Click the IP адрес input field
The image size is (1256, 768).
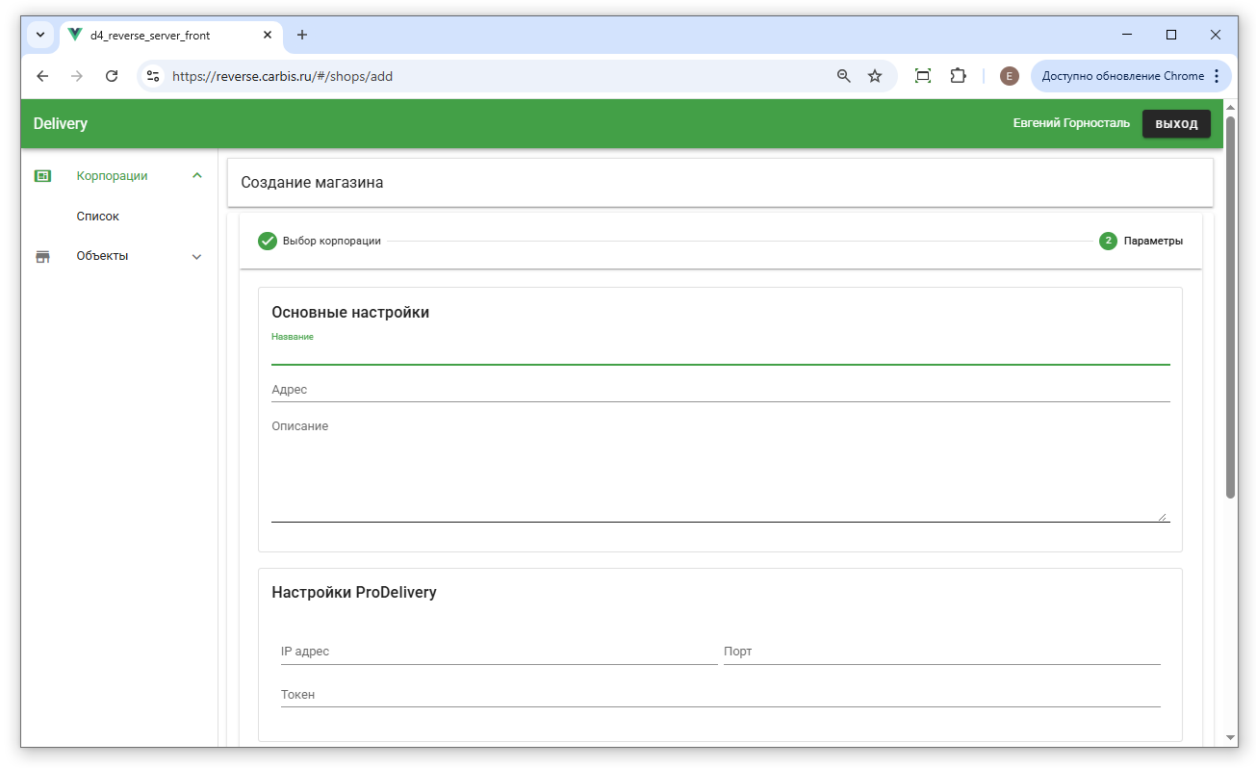(499, 653)
